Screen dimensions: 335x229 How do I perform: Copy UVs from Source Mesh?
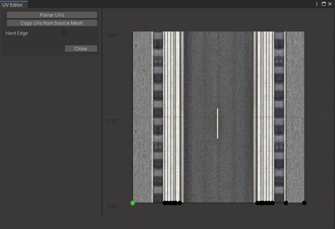pos(52,23)
